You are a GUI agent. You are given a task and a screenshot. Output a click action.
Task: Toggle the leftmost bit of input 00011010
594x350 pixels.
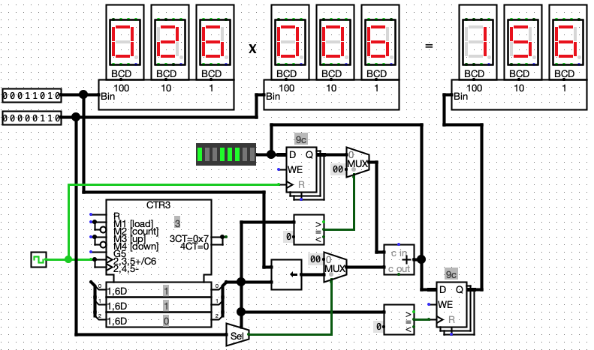[x=5, y=96]
